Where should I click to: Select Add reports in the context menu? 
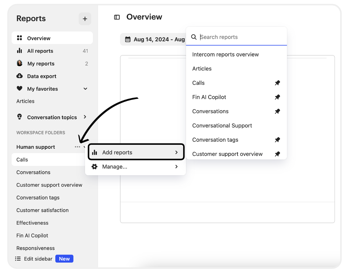136,152
